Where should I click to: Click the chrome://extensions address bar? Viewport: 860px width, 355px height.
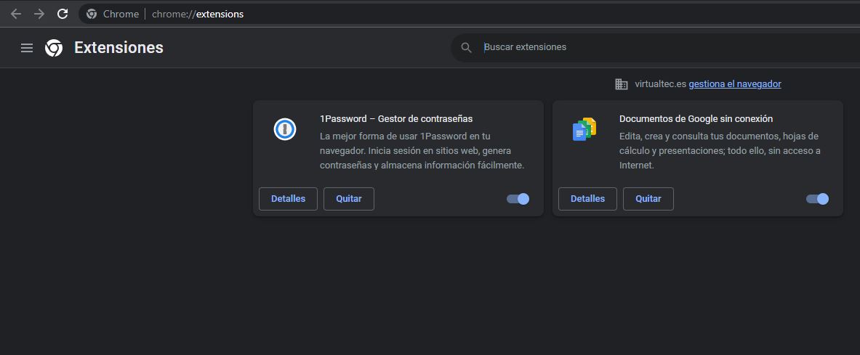coord(469,15)
